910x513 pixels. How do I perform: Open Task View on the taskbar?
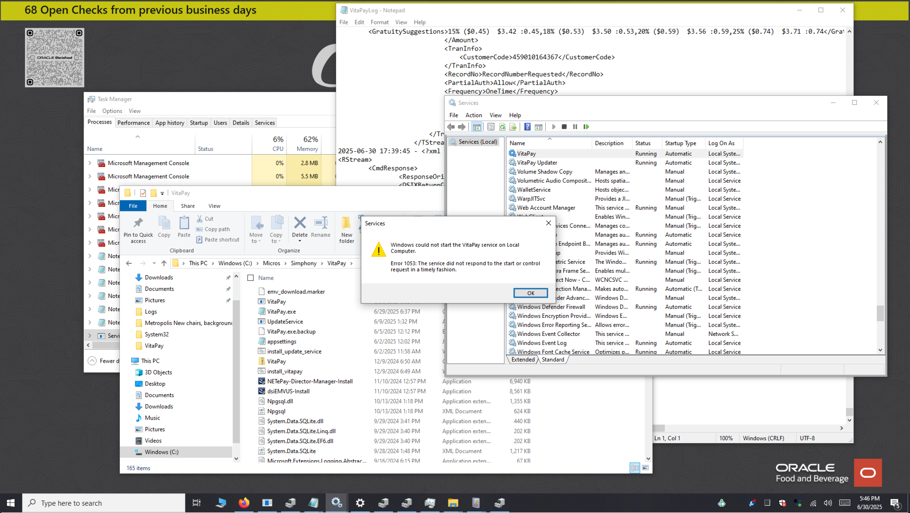click(196, 503)
